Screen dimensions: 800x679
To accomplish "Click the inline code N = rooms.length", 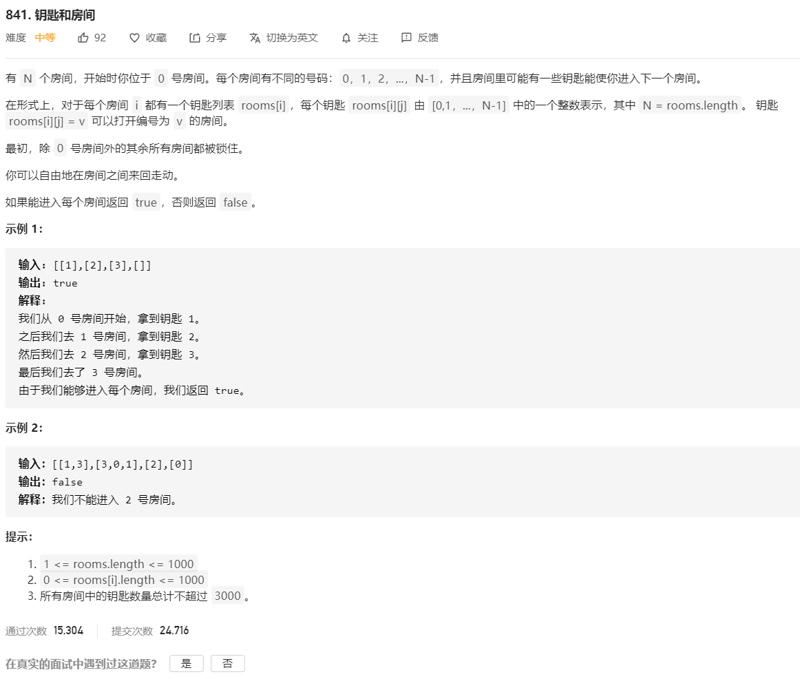I will (691, 105).
